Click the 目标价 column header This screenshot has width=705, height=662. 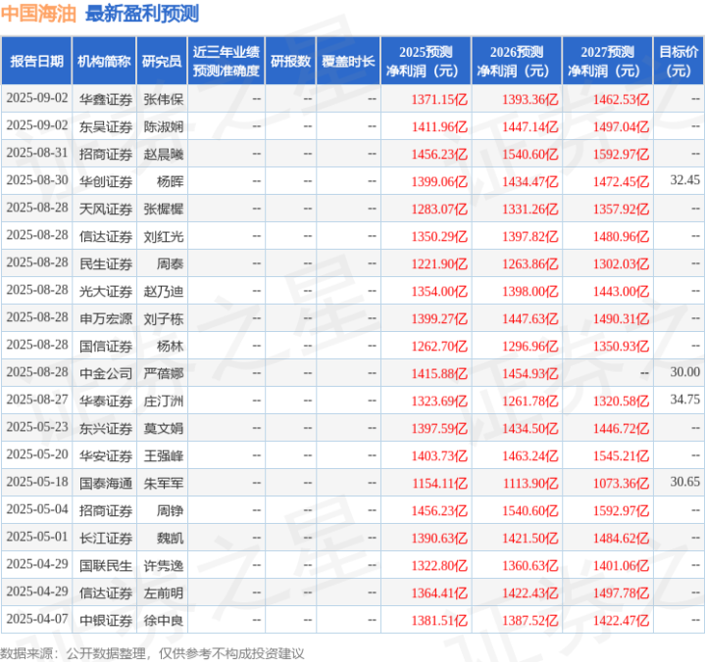point(679,61)
